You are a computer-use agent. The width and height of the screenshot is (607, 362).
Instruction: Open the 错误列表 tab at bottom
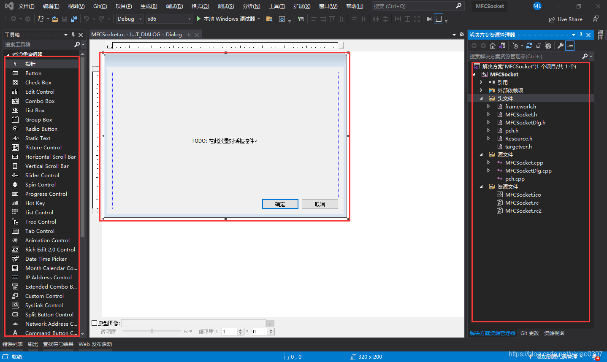pyautogui.click(x=13, y=344)
